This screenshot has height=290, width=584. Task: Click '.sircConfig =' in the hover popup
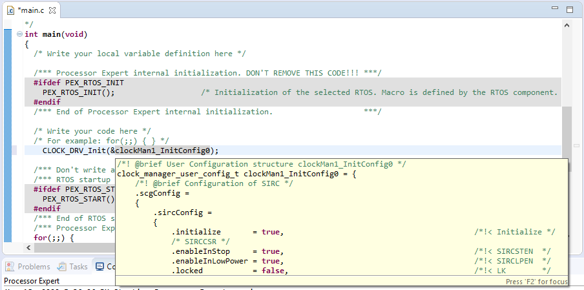(182, 213)
